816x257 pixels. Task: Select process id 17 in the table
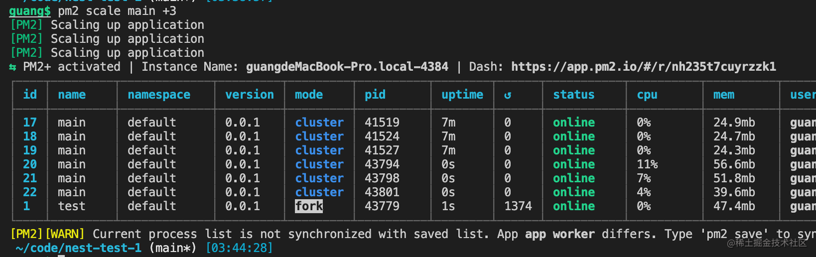tap(30, 122)
